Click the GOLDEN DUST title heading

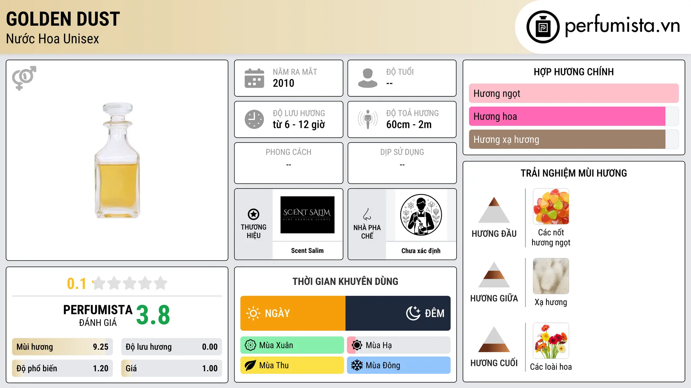tap(63, 19)
